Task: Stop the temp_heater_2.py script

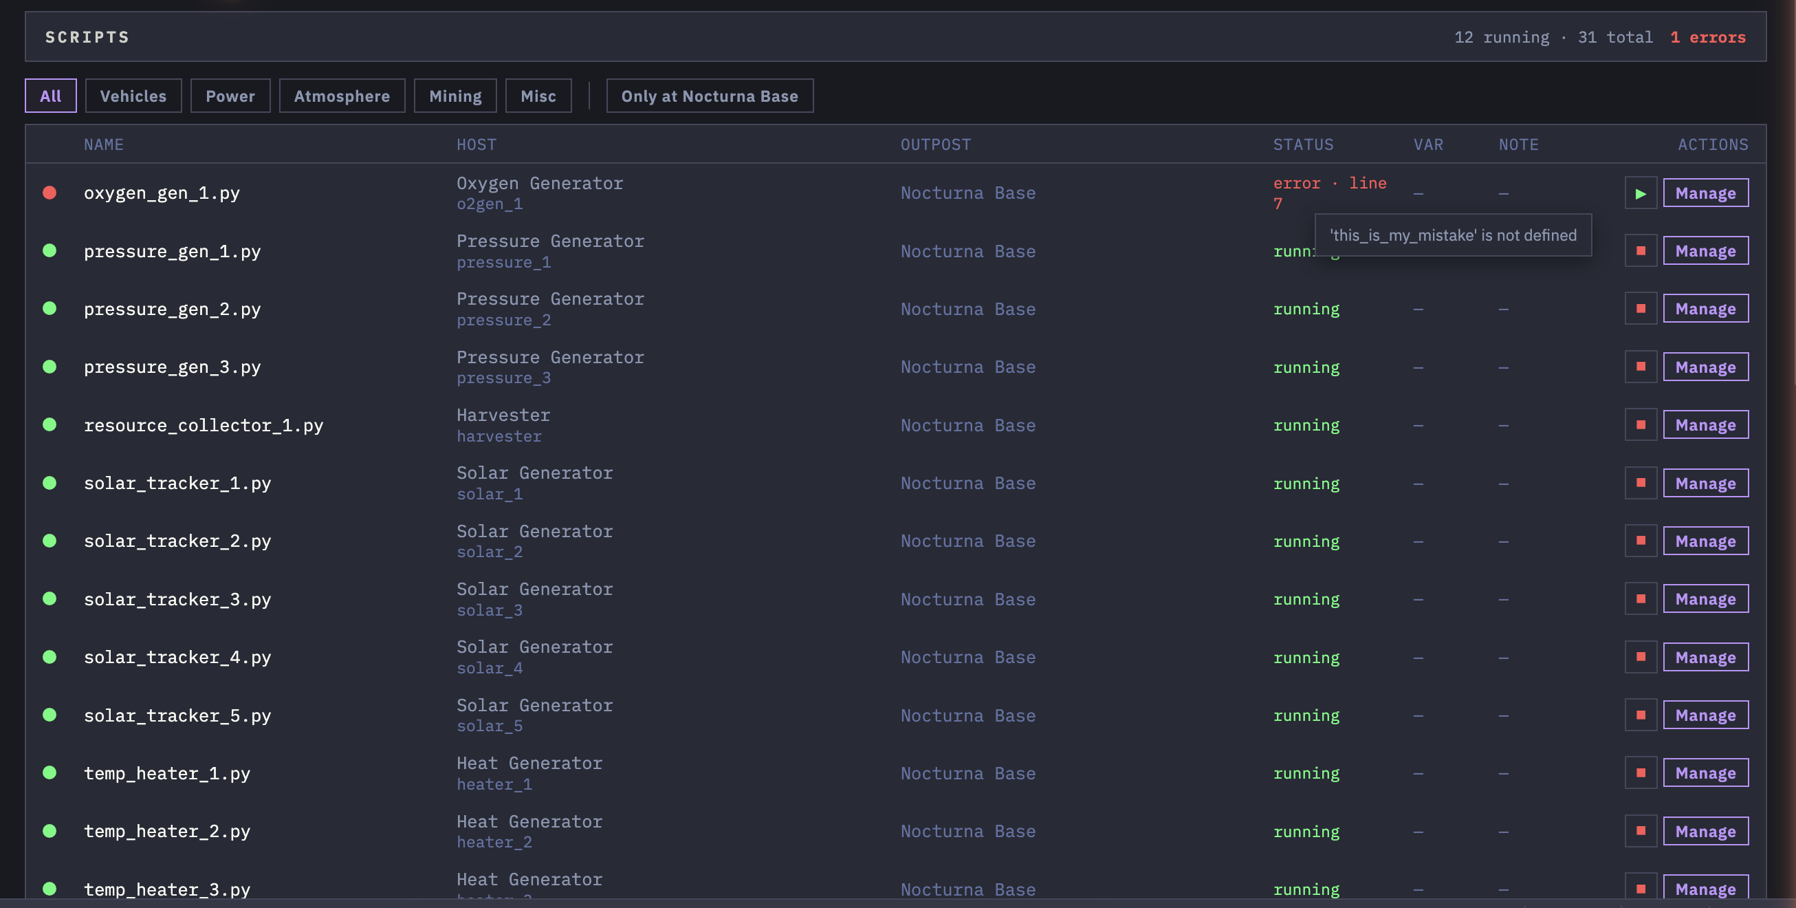Action: coord(1640,831)
